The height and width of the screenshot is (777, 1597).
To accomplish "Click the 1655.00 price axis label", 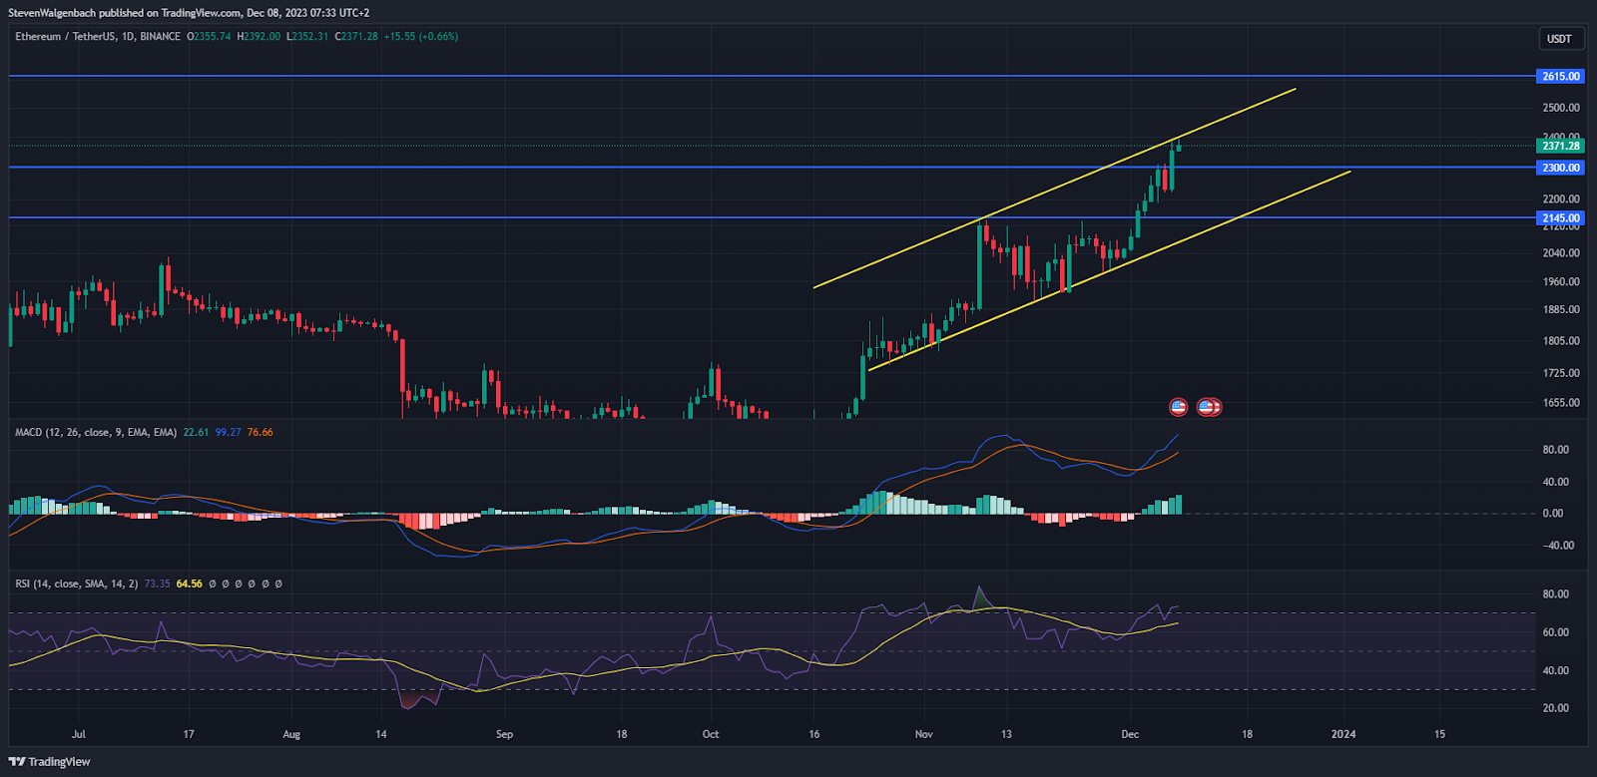I will pos(1561,403).
